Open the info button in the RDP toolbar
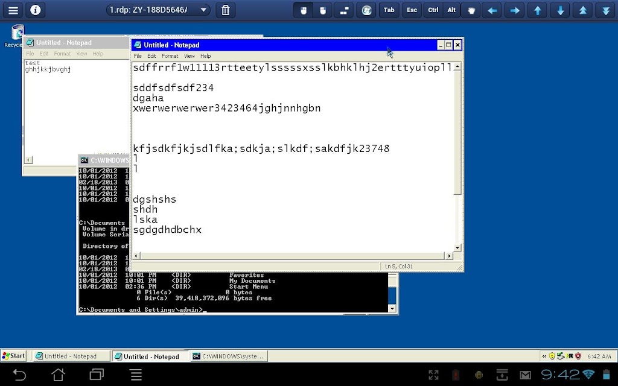The width and height of the screenshot is (618, 386). tap(36, 10)
